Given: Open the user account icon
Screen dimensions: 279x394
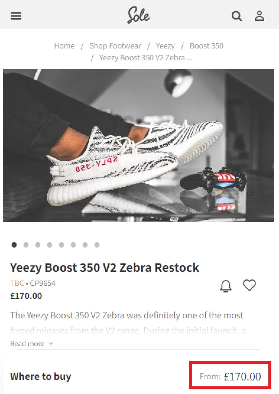Looking at the screenshot, I should (259, 16).
